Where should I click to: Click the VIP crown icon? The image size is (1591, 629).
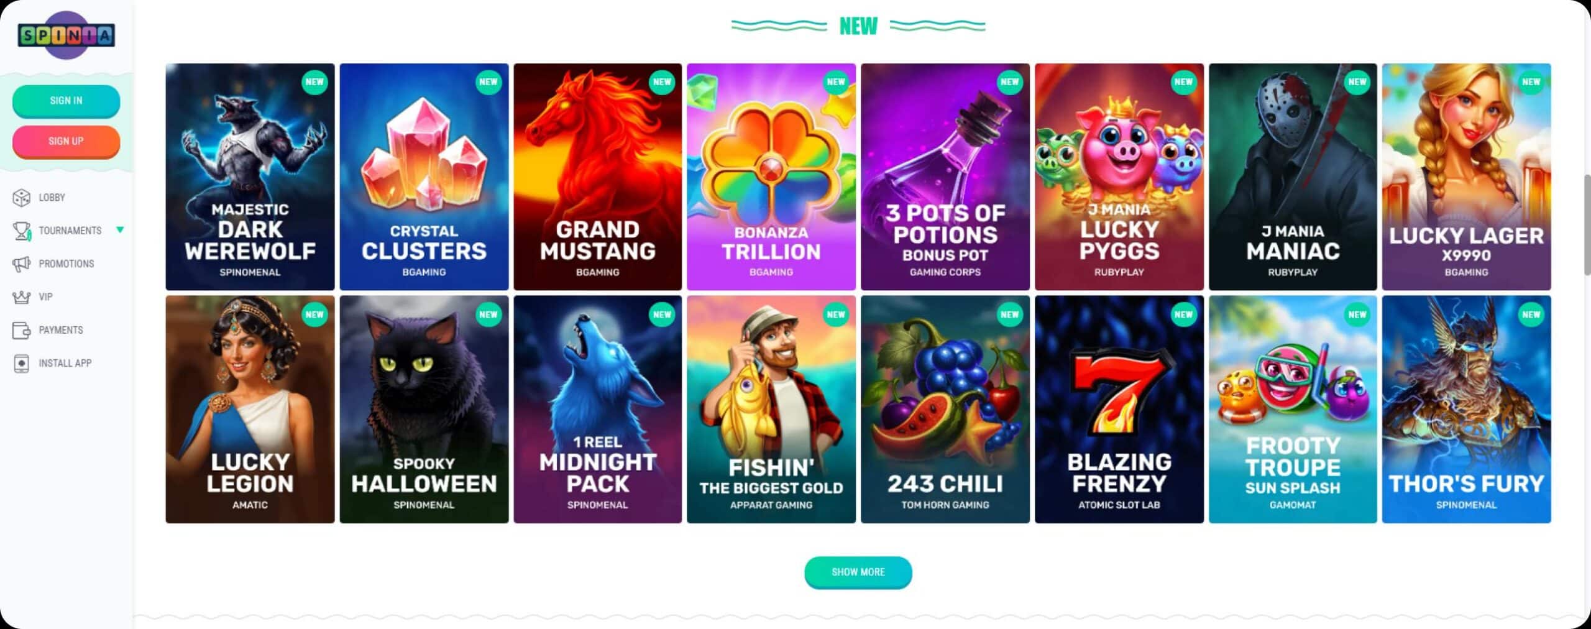(x=22, y=297)
